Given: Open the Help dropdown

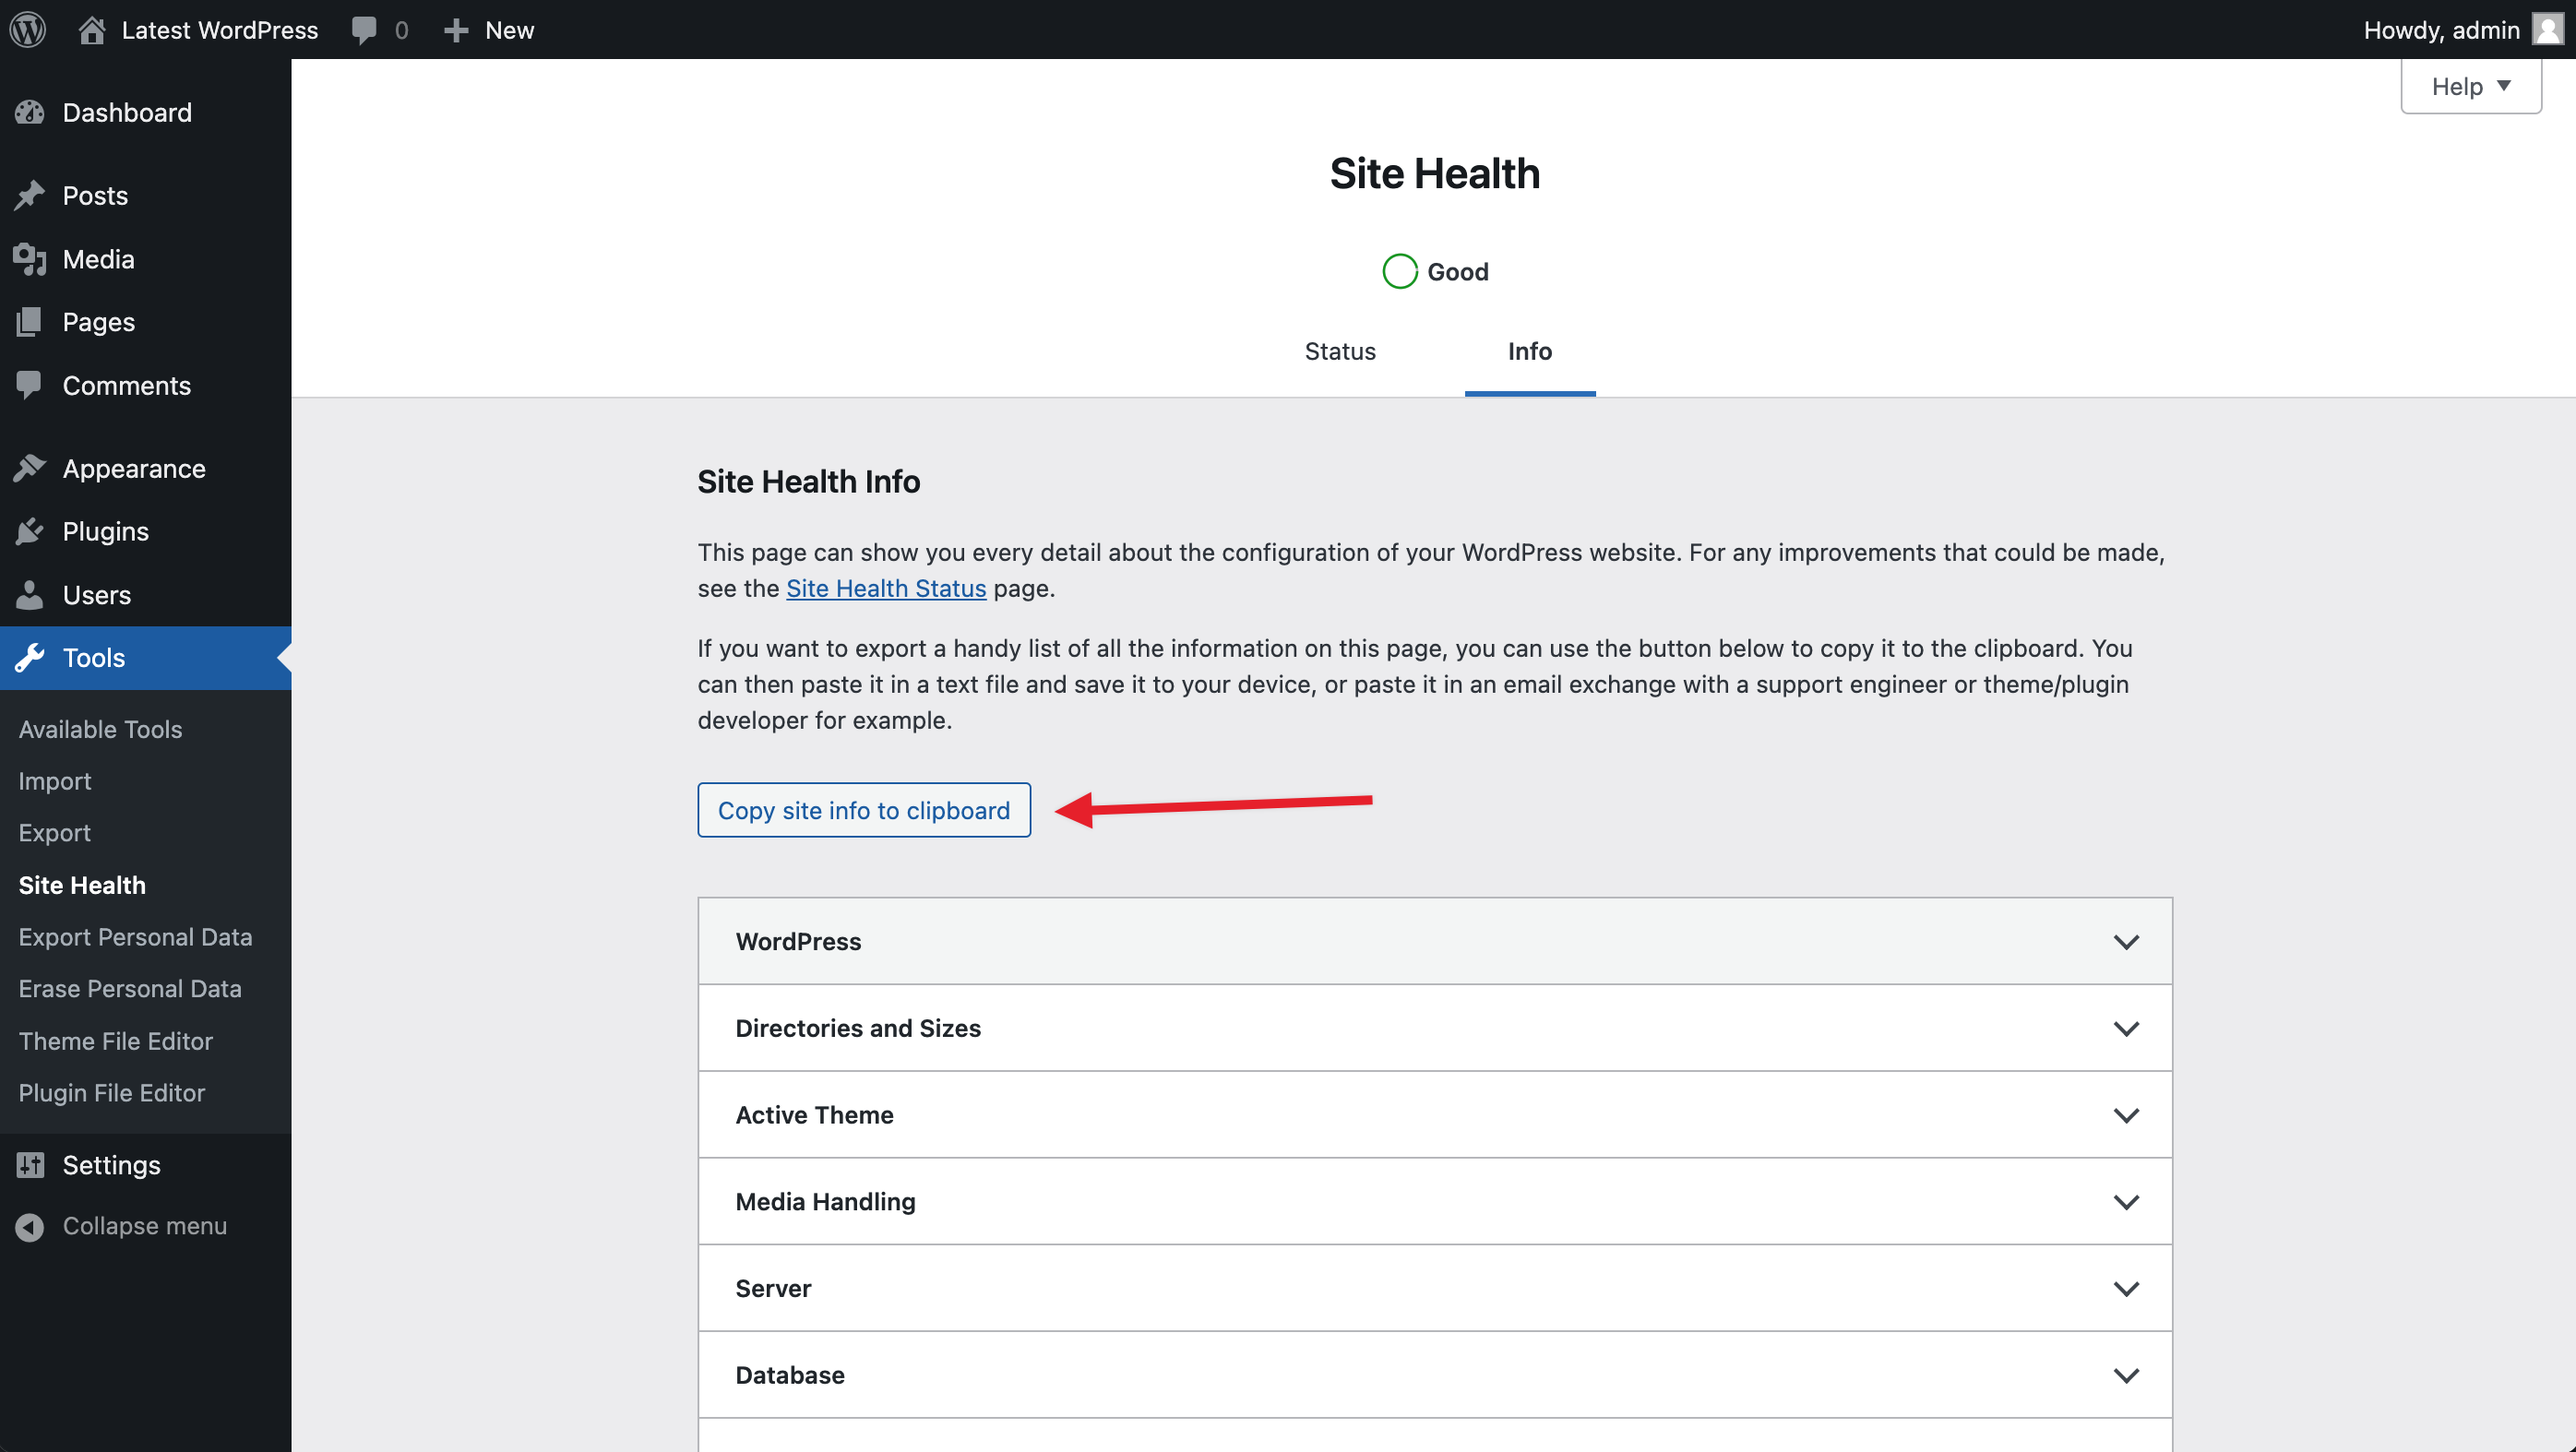Looking at the screenshot, I should (x=2470, y=86).
